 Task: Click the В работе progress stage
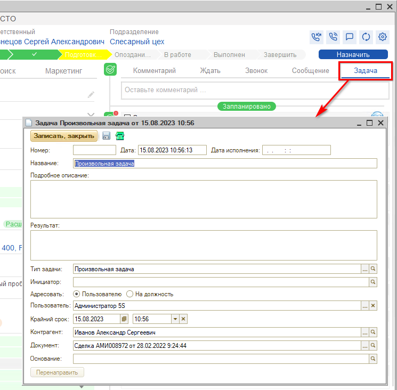(177, 54)
